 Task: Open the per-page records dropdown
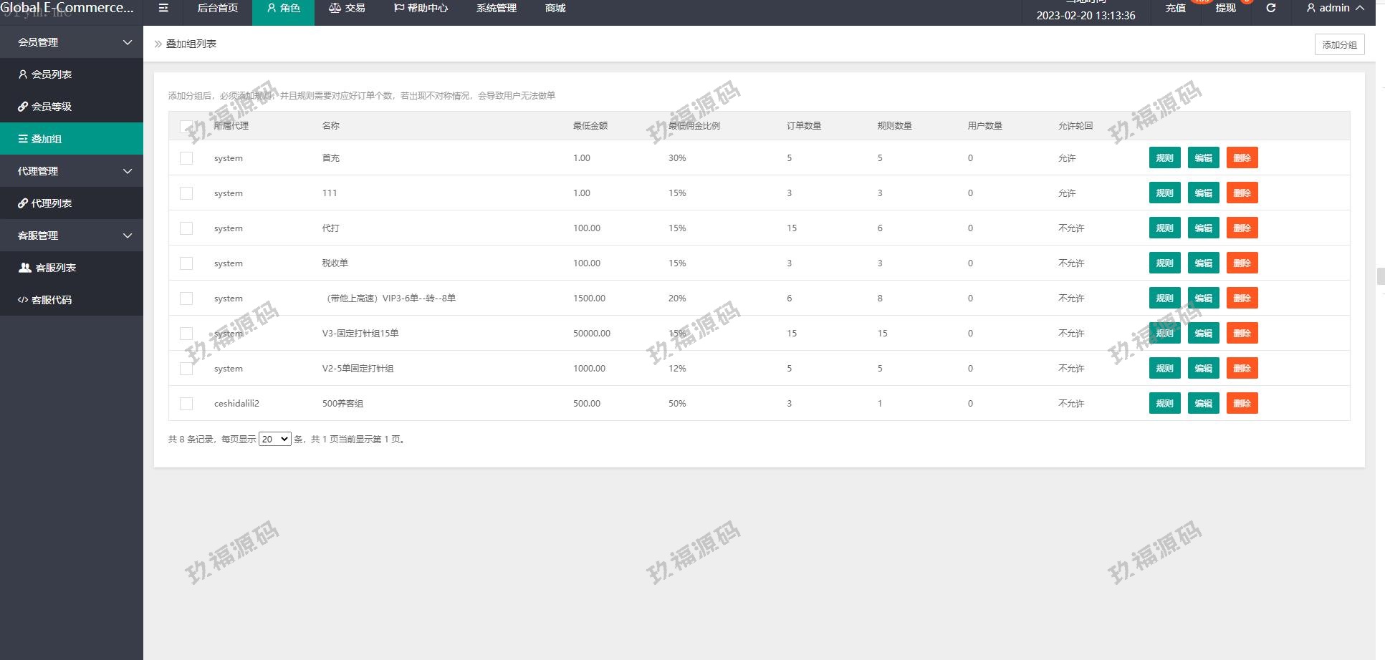pos(274,440)
